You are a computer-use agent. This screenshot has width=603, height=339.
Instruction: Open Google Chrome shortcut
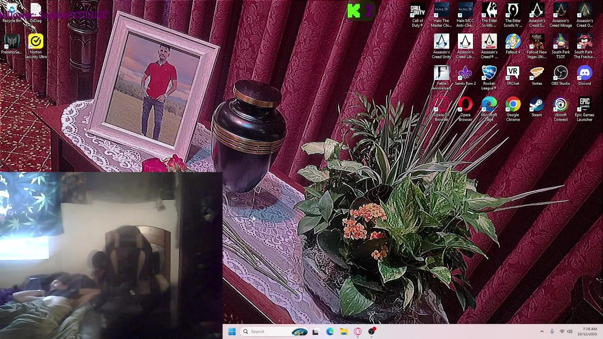[x=513, y=109]
